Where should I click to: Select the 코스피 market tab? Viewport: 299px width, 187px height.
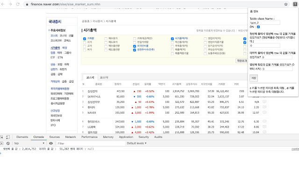pyautogui.click(x=90, y=77)
